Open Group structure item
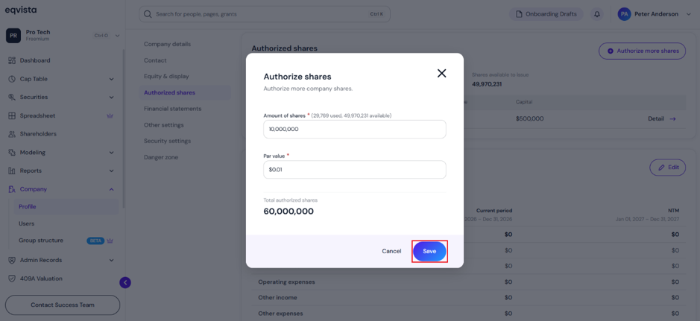Image resolution: width=700 pixels, height=321 pixels. pos(41,241)
